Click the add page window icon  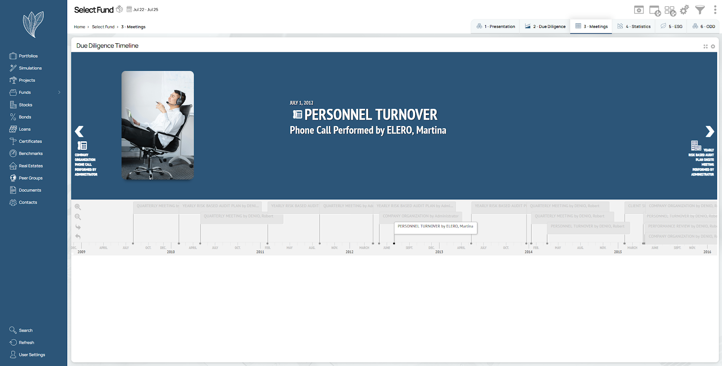(654, 10)
